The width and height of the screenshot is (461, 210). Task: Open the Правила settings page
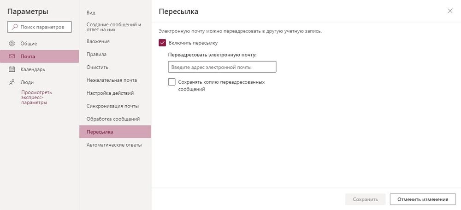[96, 54]
